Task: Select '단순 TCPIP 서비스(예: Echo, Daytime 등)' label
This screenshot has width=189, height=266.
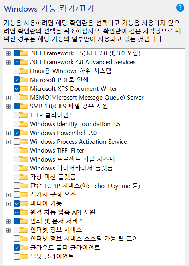Action: coord(85,186)
